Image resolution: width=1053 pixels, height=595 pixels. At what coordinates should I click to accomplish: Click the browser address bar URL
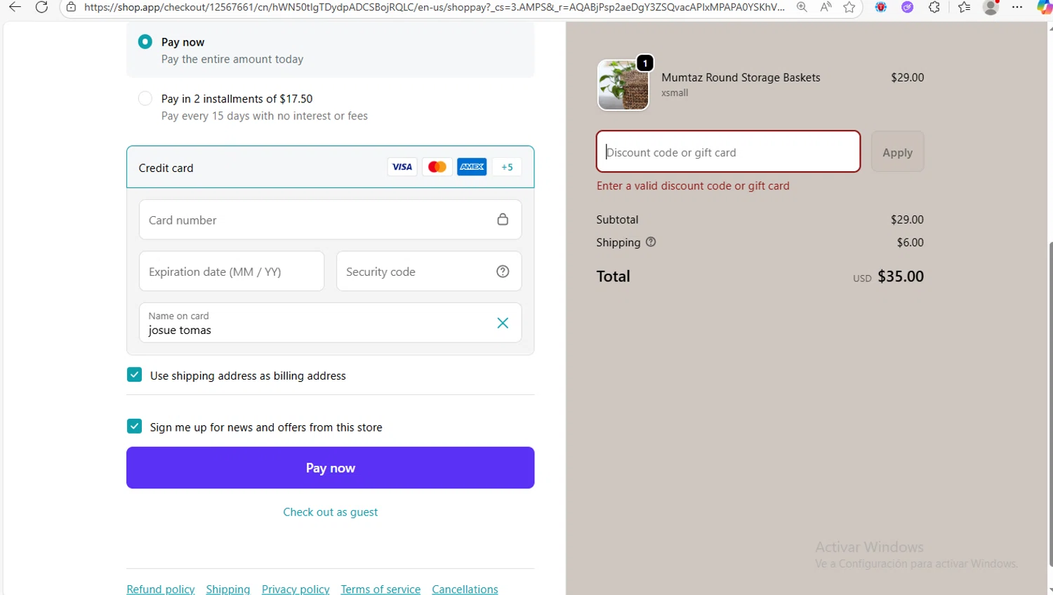[x=434, y=7]
